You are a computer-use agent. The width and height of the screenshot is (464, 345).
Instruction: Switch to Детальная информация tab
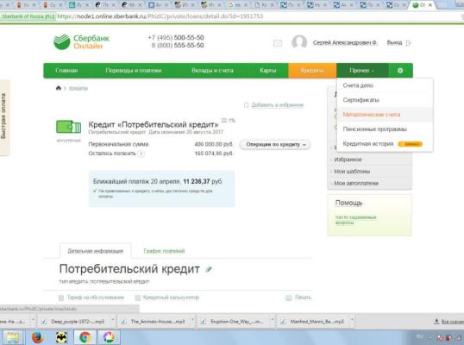[95, 251]
